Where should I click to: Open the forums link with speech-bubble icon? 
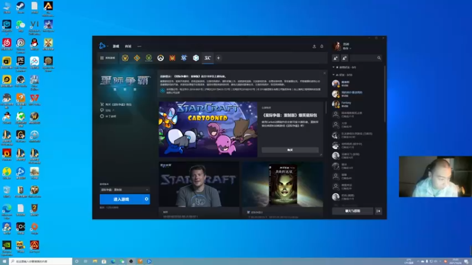(x=107, y=110)
